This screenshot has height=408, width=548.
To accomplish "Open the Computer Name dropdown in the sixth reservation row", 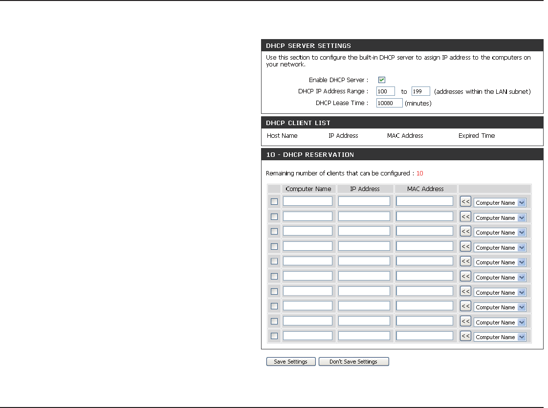I will pos(500,278).
